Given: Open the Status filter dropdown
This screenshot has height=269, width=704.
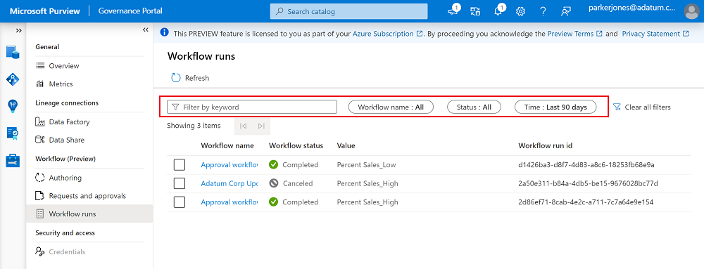Looking at the screenshot, I should (x=474, y=107).
